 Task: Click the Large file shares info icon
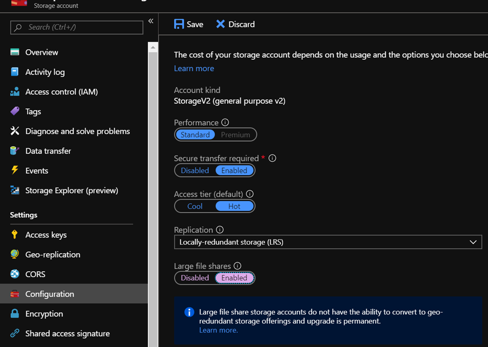(237, 266)
